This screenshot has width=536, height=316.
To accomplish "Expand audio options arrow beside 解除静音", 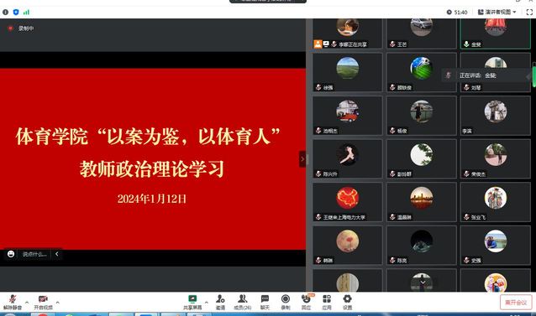I will pyautogui.click(x=27, y=303).
